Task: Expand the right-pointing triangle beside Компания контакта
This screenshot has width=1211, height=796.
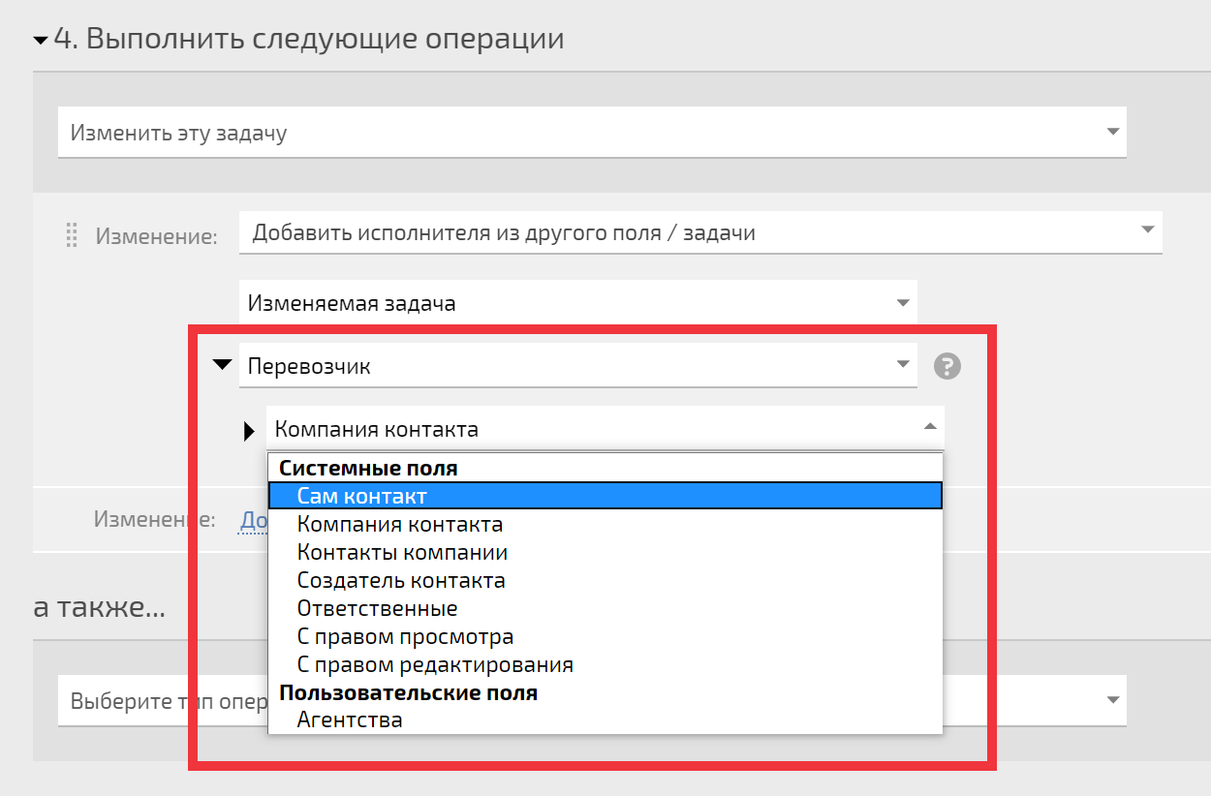Action: click(x=249, y=430)
